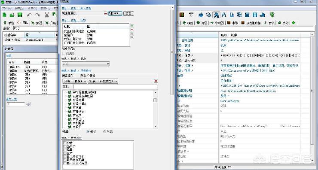Click the dark grid icon in right toolbar
Image resolution: width=318 pixels, height=170 pixels.
181,15
